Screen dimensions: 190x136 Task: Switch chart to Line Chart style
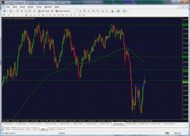coord(89,11)
